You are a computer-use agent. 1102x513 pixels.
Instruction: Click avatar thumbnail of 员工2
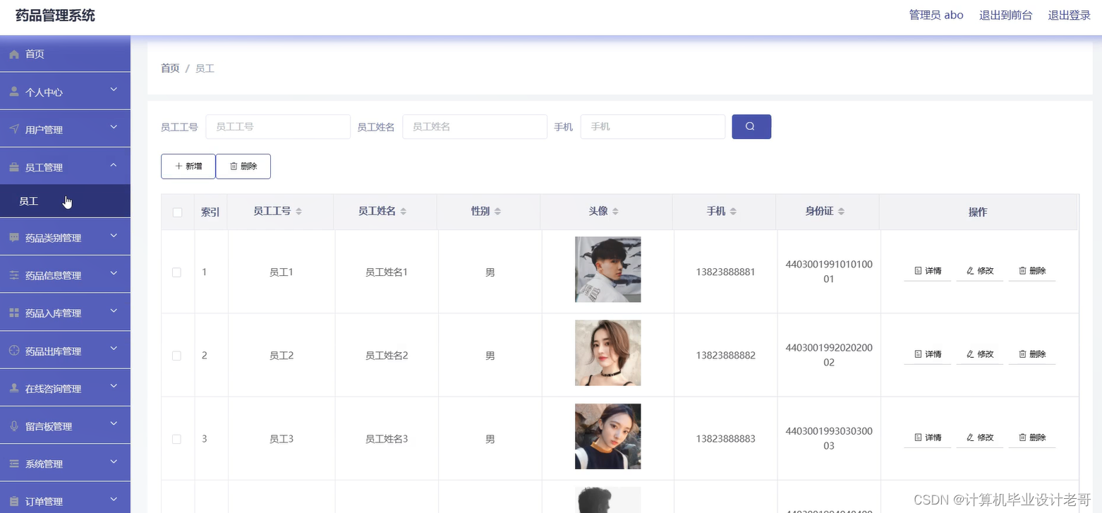608,353
